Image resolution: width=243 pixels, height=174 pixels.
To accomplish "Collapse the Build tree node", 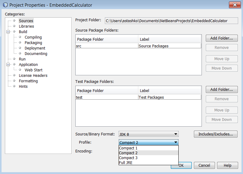I will coord(8,32).
